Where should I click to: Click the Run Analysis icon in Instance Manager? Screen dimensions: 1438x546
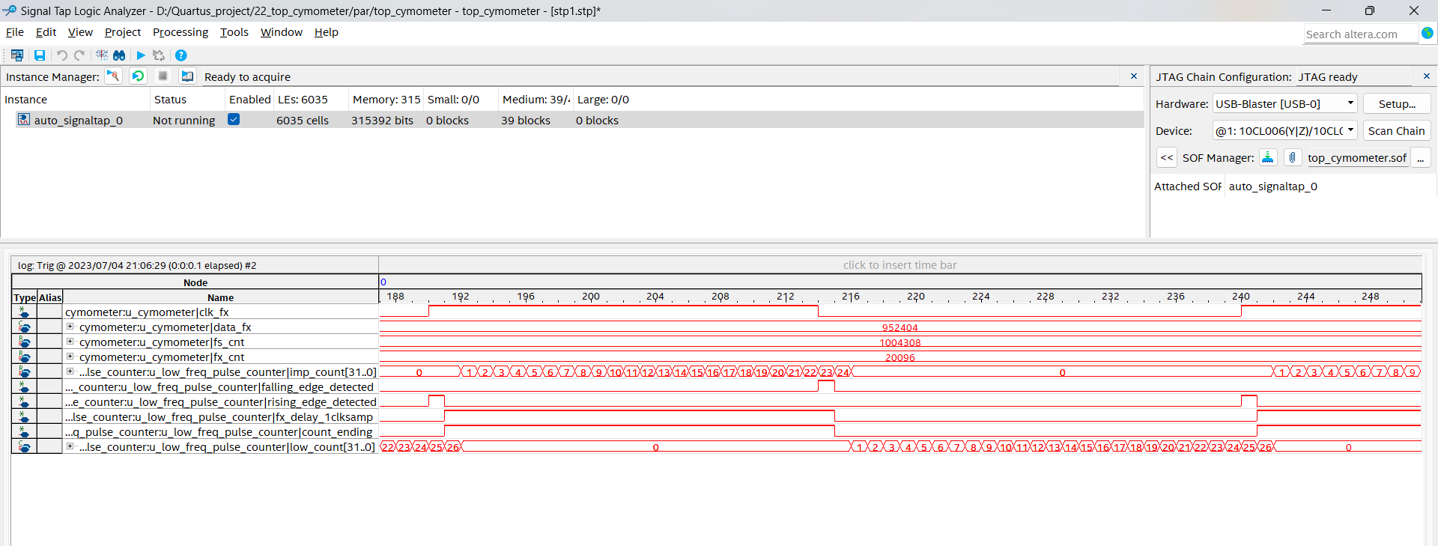[x=113, y=76]
